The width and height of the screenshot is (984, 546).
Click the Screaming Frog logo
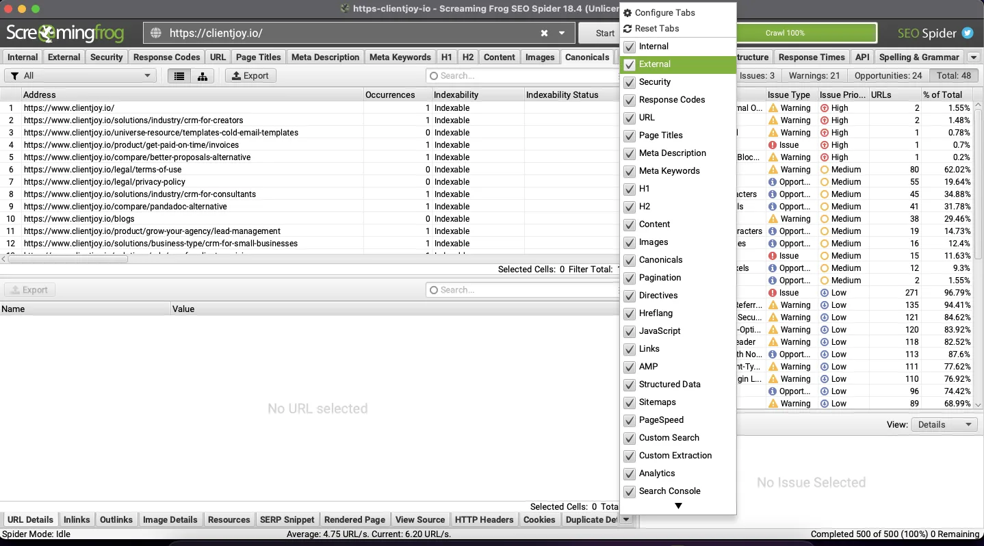coord(65,33)
